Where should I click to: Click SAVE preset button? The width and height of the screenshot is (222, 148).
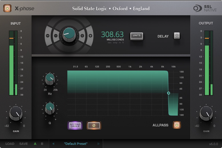[23, 144]
